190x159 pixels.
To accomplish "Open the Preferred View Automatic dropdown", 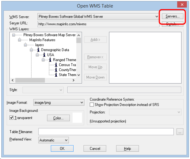I will 54,140.
